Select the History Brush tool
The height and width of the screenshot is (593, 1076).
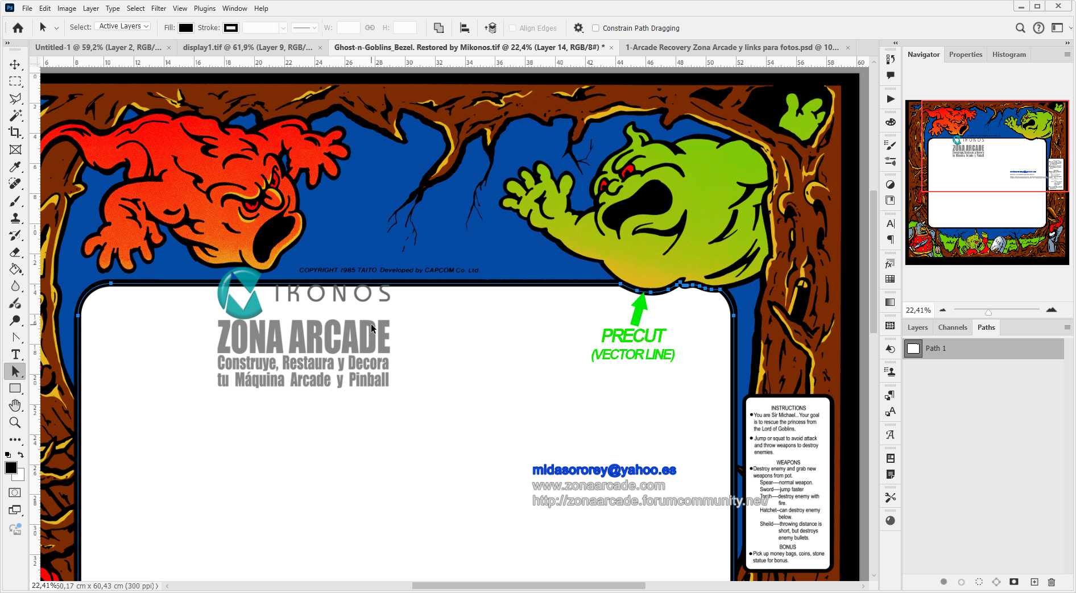tap(15, 235)
